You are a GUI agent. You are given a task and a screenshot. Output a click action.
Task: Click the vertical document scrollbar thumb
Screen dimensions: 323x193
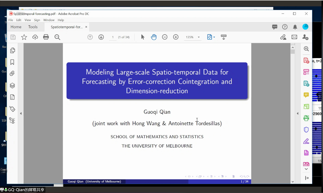click(x=293, y=52)
